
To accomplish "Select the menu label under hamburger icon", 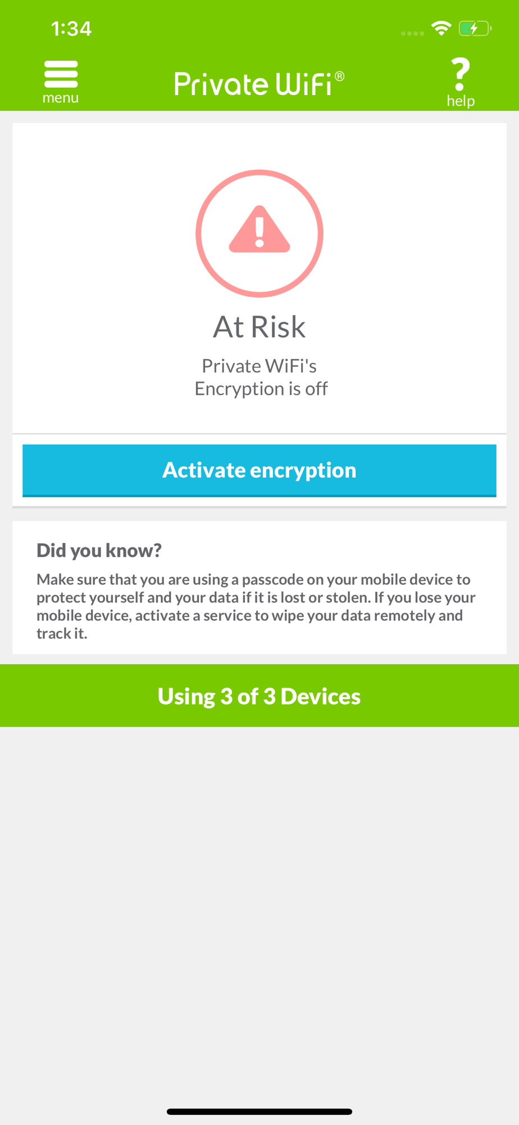I will pos(61,98).
